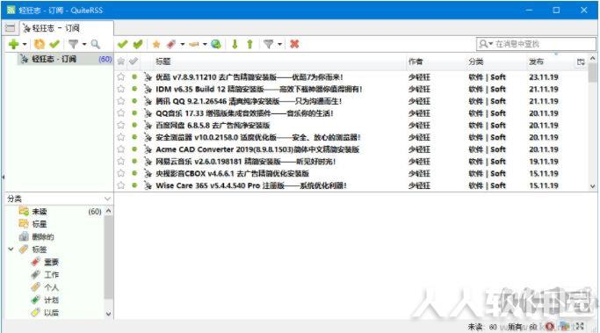Viewport: 600px width, 333px height.
Task: Toggle star for 优酷 v7.8.9.11210 row
Action: [121, 77]
